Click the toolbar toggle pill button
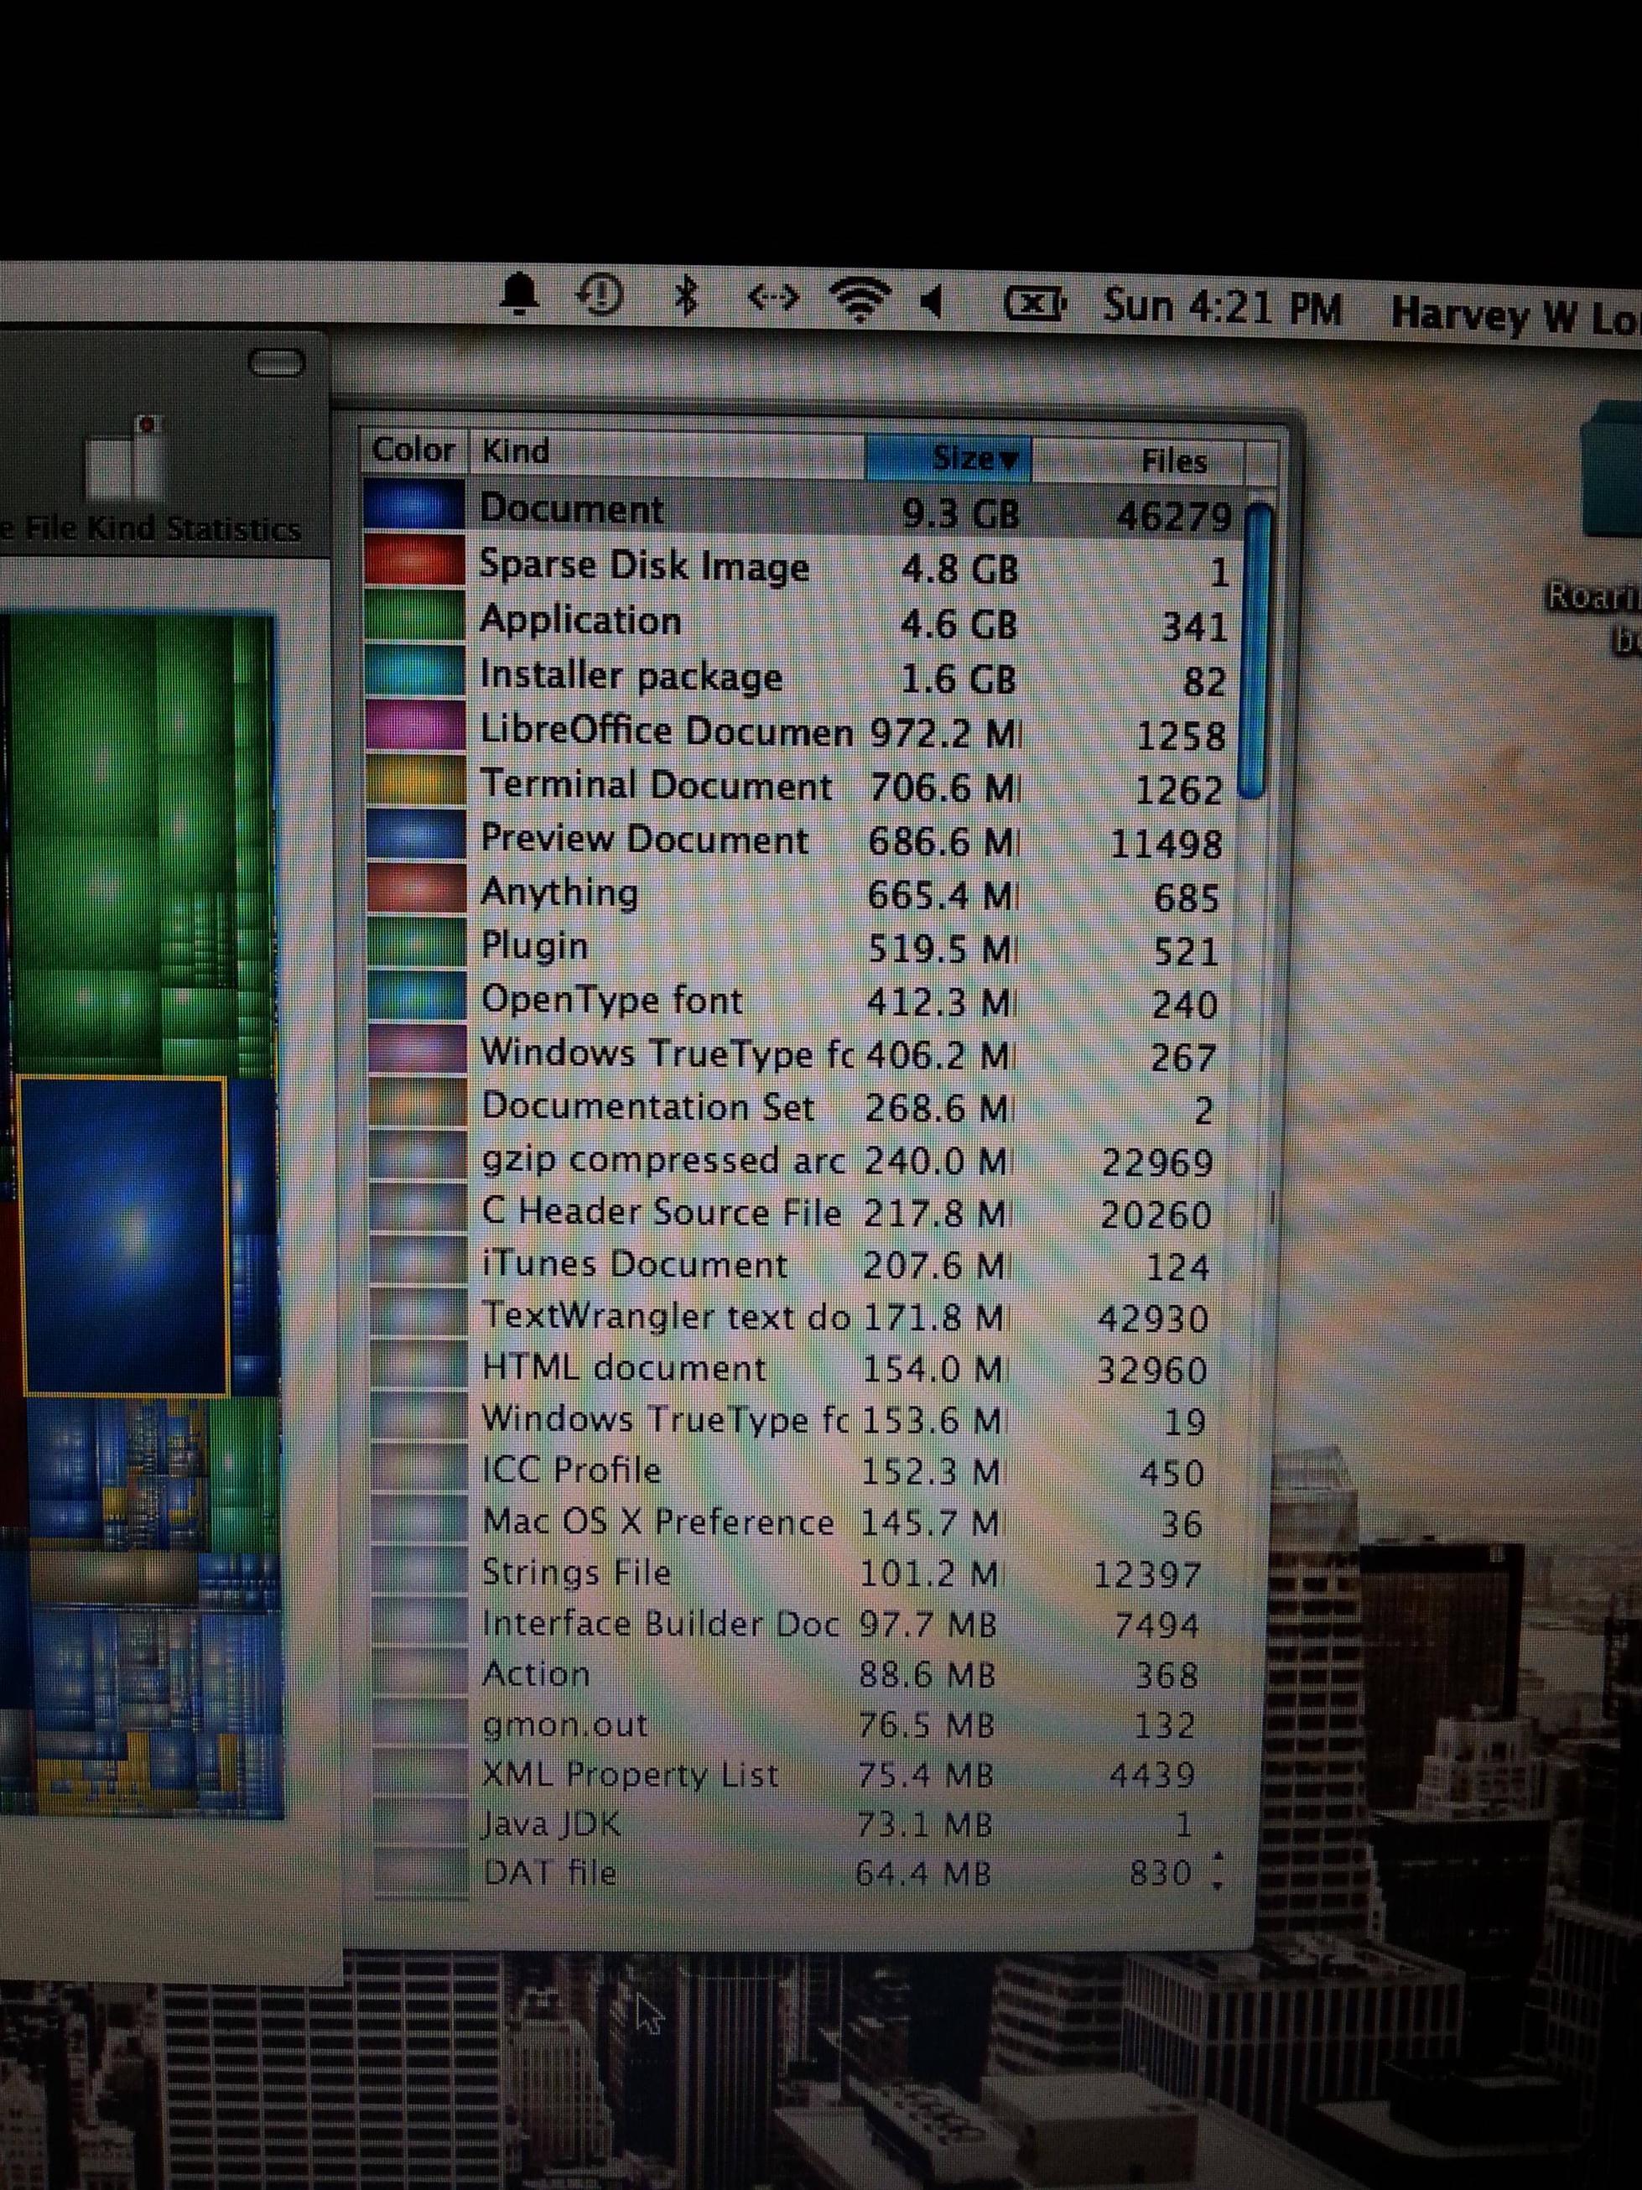 276,363
